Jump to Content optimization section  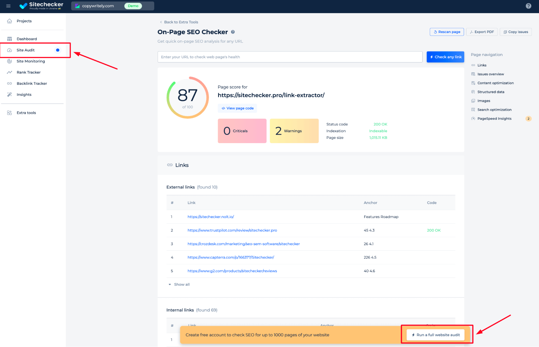pyautogui.click(x=495, y=83)
